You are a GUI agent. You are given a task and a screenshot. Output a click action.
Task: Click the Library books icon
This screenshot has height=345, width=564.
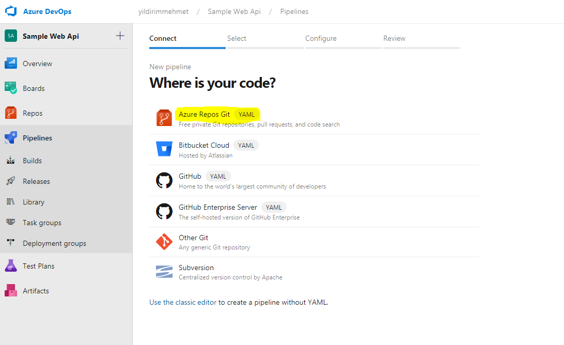pos(11,202)
